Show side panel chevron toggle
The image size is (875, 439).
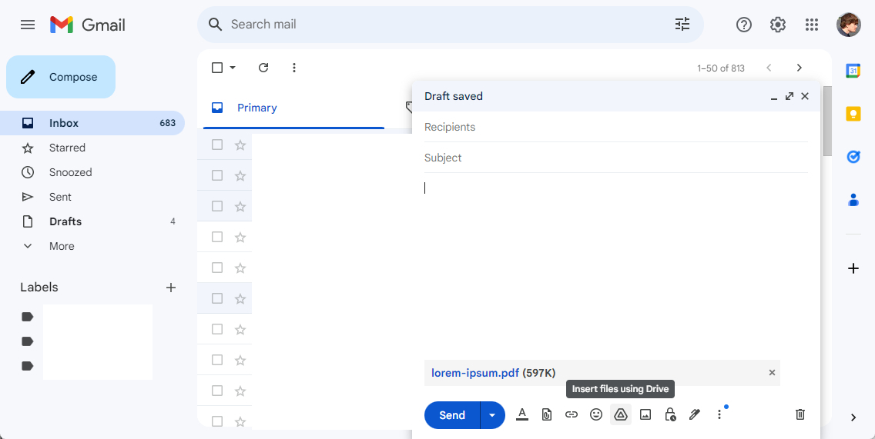(x=853, y=417)
